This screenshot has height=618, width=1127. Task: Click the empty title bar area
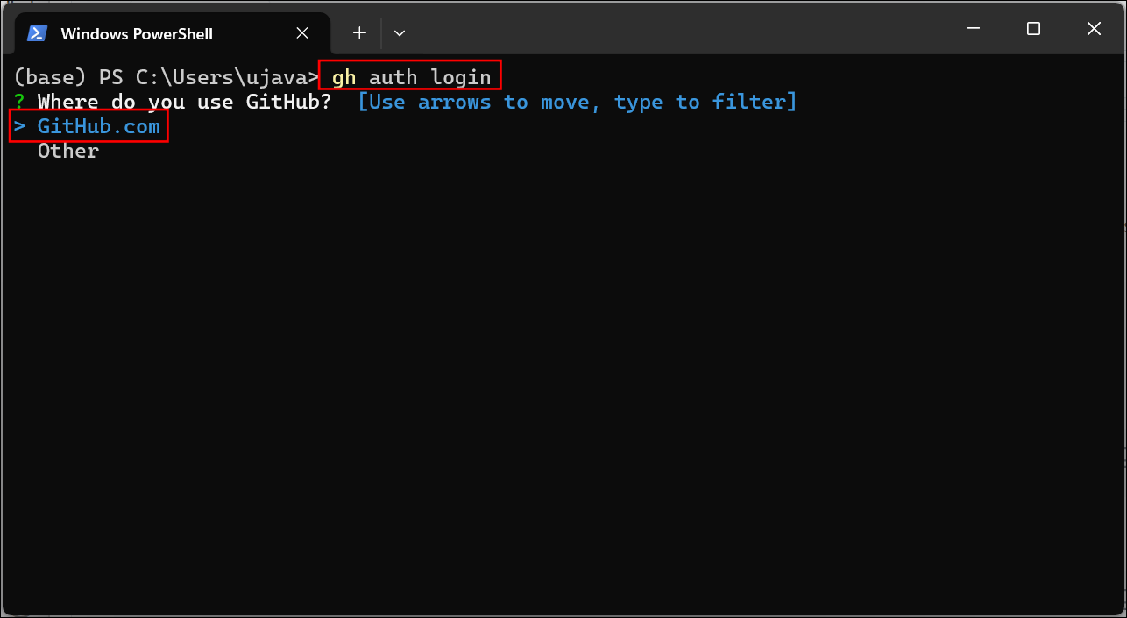[675, 31]
